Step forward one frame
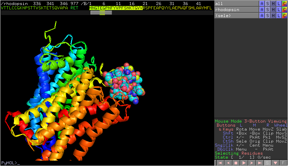Viewport: 288px width, 166px height. [252, 163]
